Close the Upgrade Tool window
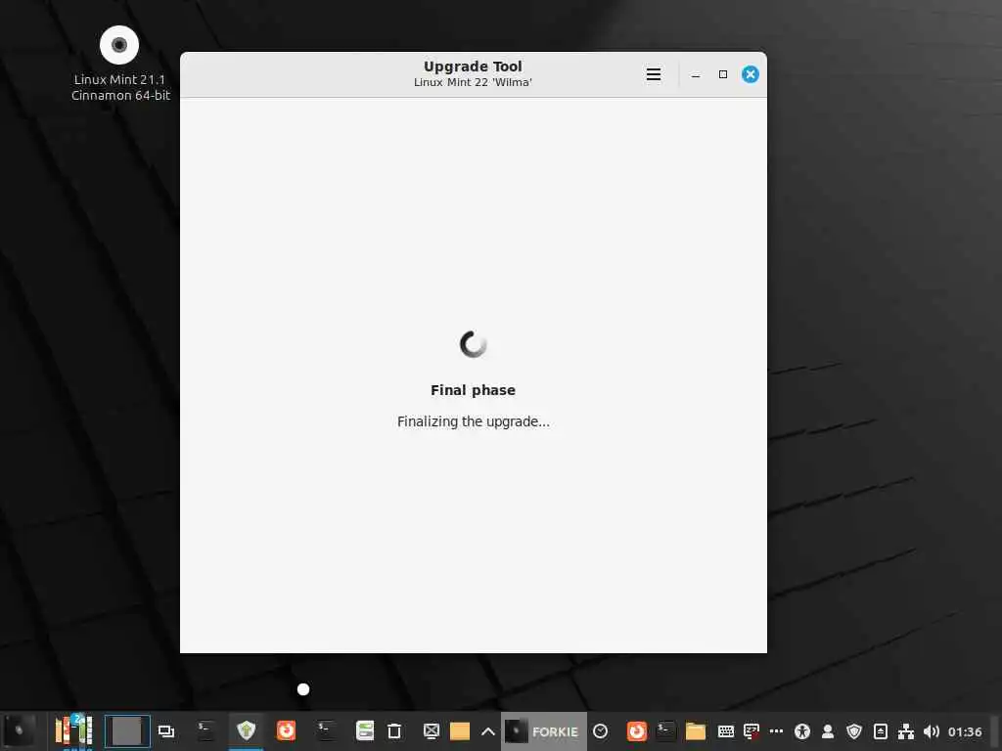 coord(751,74)
